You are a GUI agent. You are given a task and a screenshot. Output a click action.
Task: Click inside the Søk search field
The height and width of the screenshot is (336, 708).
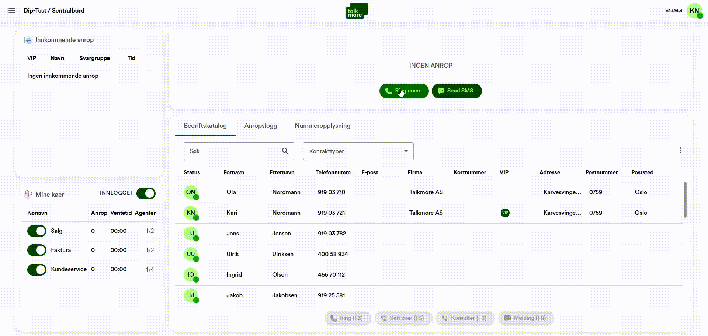tap(232, 151)
